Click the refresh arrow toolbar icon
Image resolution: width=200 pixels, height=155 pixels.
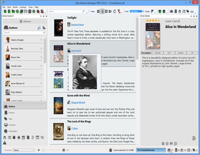115,12
